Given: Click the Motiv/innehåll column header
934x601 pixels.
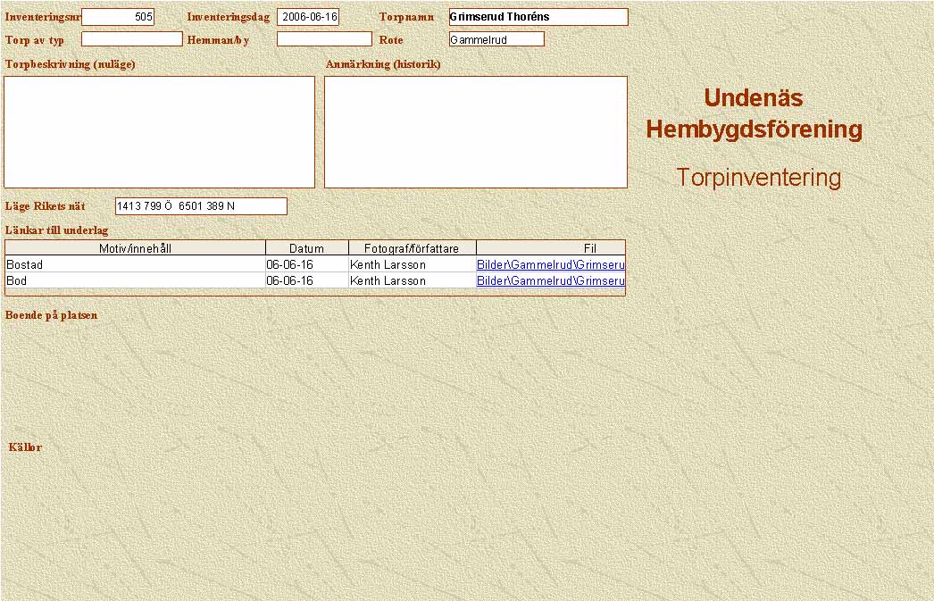Looking at the screenshot, I should pos(136,248).
